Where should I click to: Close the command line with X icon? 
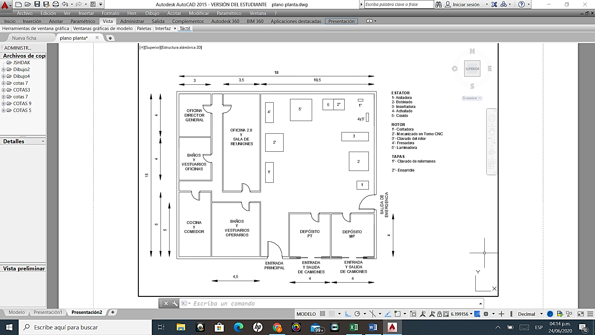click(x=166, y=303)
